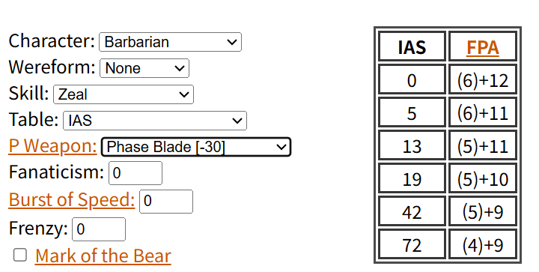Click the Frenzy level input field
539x272 pixels.
(x=99, y=229)
